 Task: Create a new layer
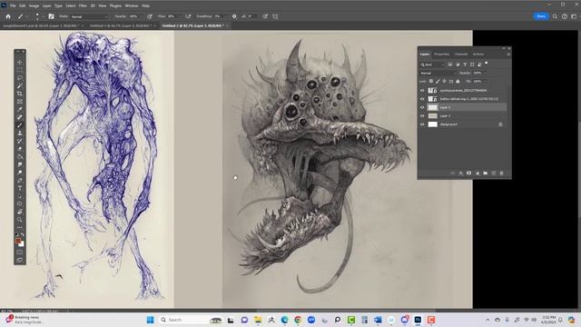494,173
